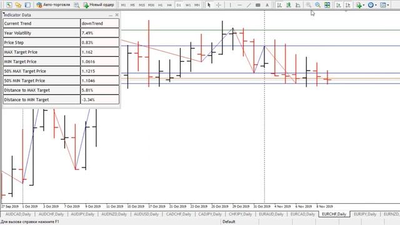400x225 pixels.
Task: Click the downTrend value cell
Action: click(100, 23)
